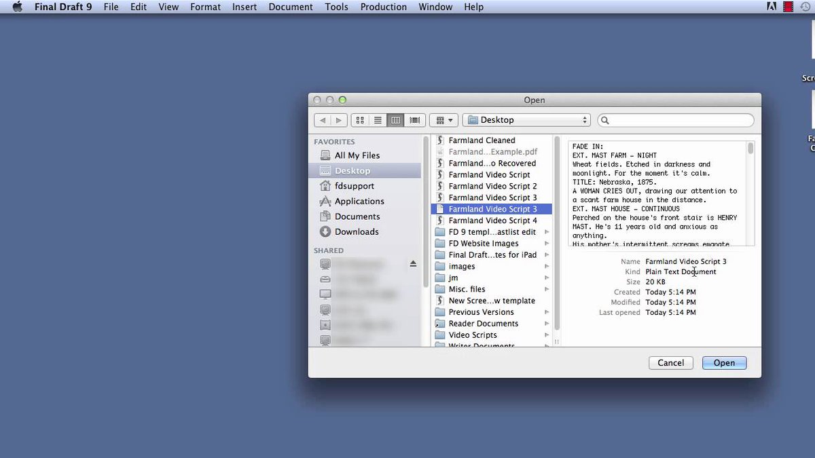The height and width of the screenshot is (458, 815).
Task: Click the red square menu bar icon
Action: tap(788, 7)
